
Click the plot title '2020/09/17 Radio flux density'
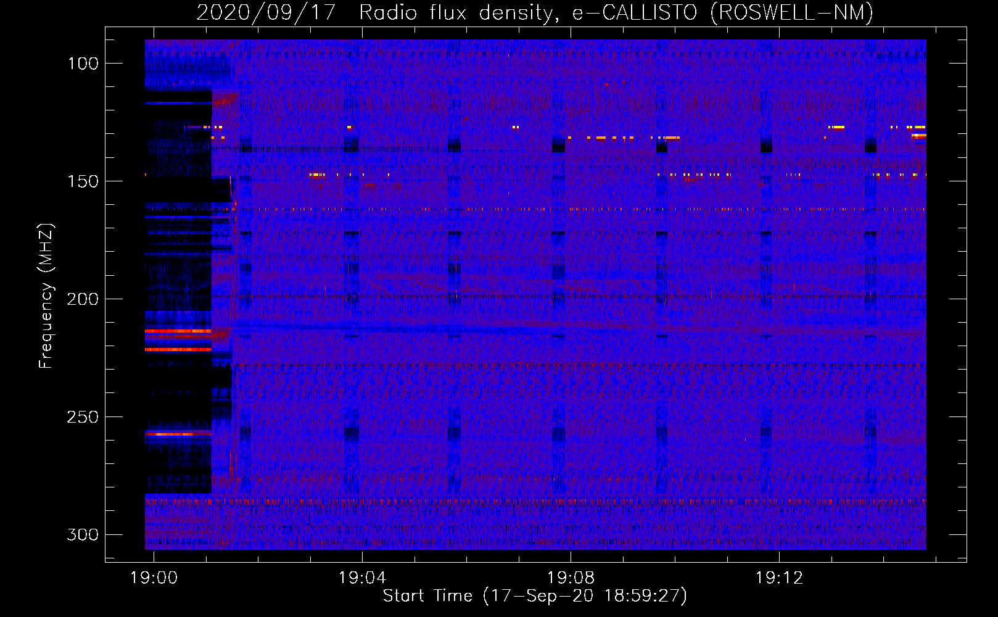(x=535, y=12)
